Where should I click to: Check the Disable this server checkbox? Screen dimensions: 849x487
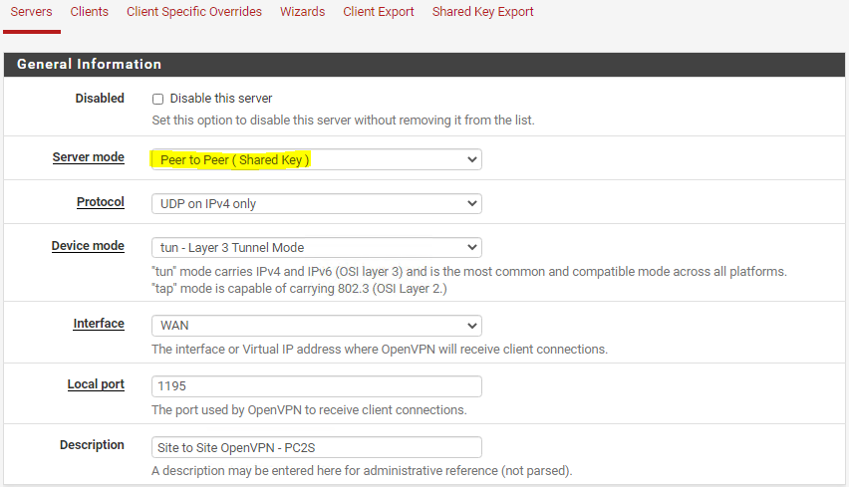[x=157, y=99]
